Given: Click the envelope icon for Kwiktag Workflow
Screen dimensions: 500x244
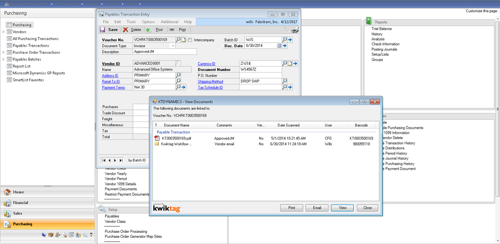Looking at the screenshot, I should pos(157,144).
